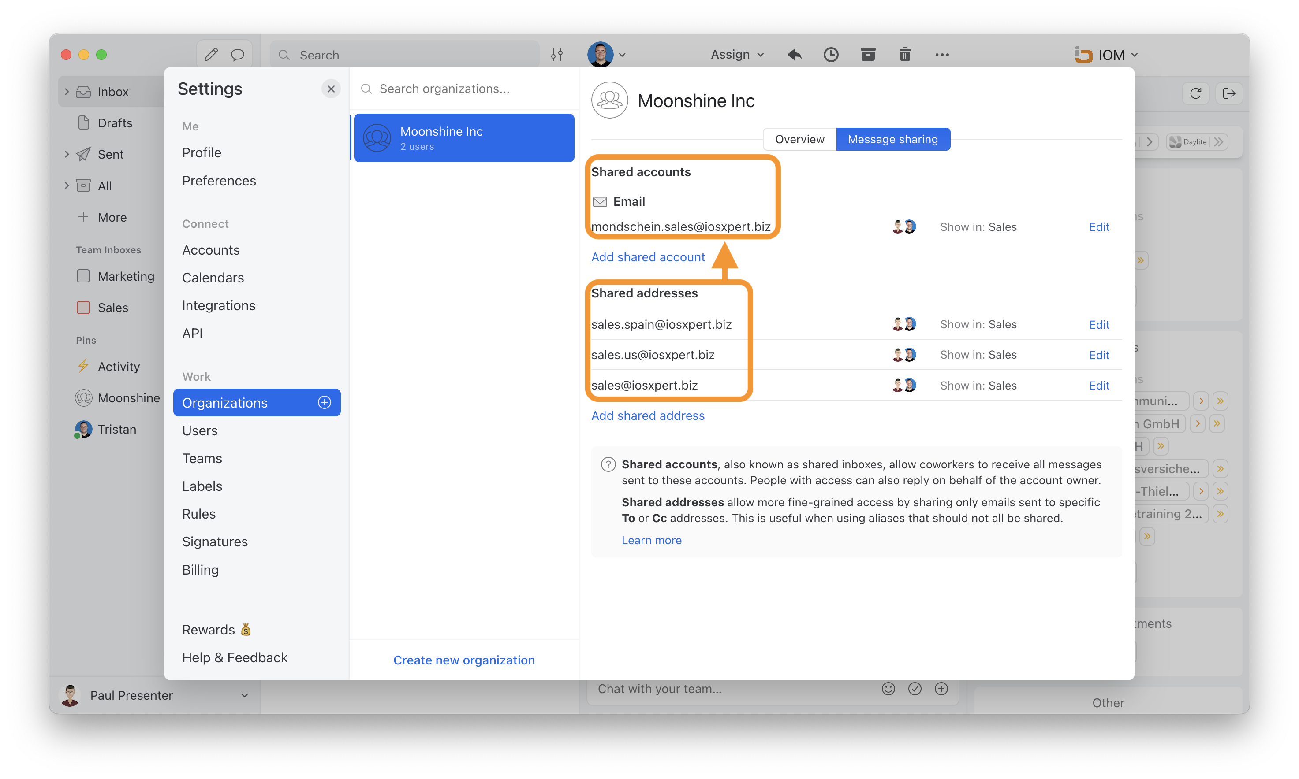Edit sales.us@iosxpert.biz shared address
Image resolution: width=1299 pixels, height=779 pixels.
tap(1099, 355)
